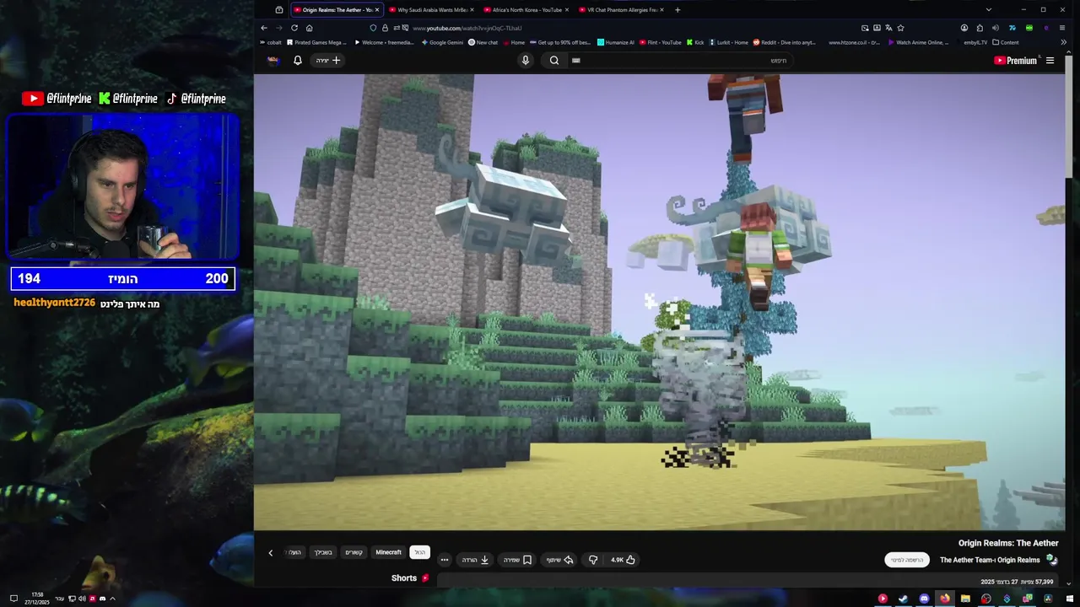The width and height of the screenshot is (1080, 607).
Task: Expand the page scroll-down arrow
Action: [1070, 583]
